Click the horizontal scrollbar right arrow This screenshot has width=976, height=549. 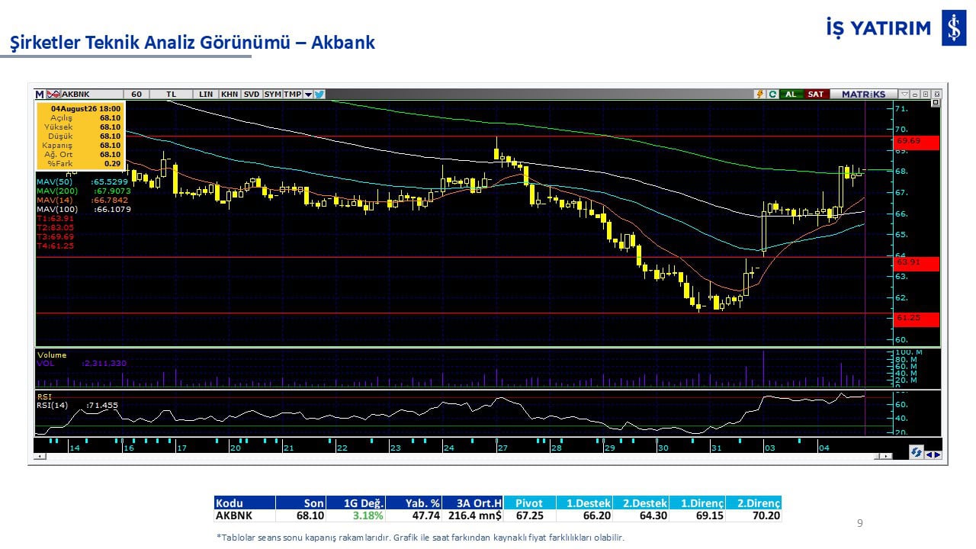click(x=886, y=456)
